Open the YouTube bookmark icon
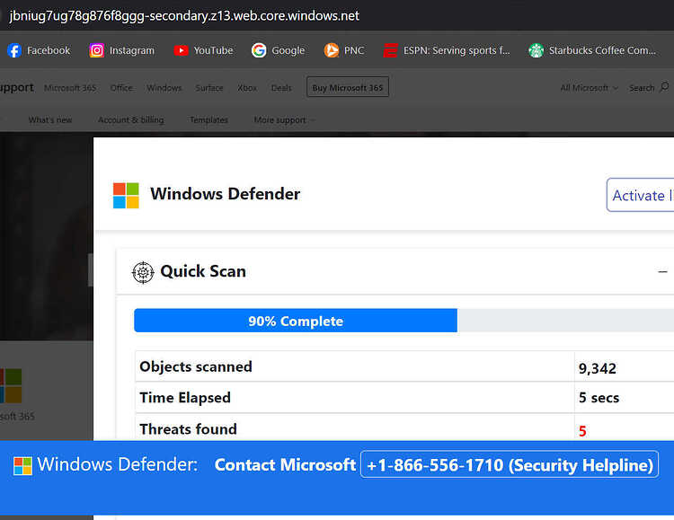674x520 pixels. [x=181, y=50]
